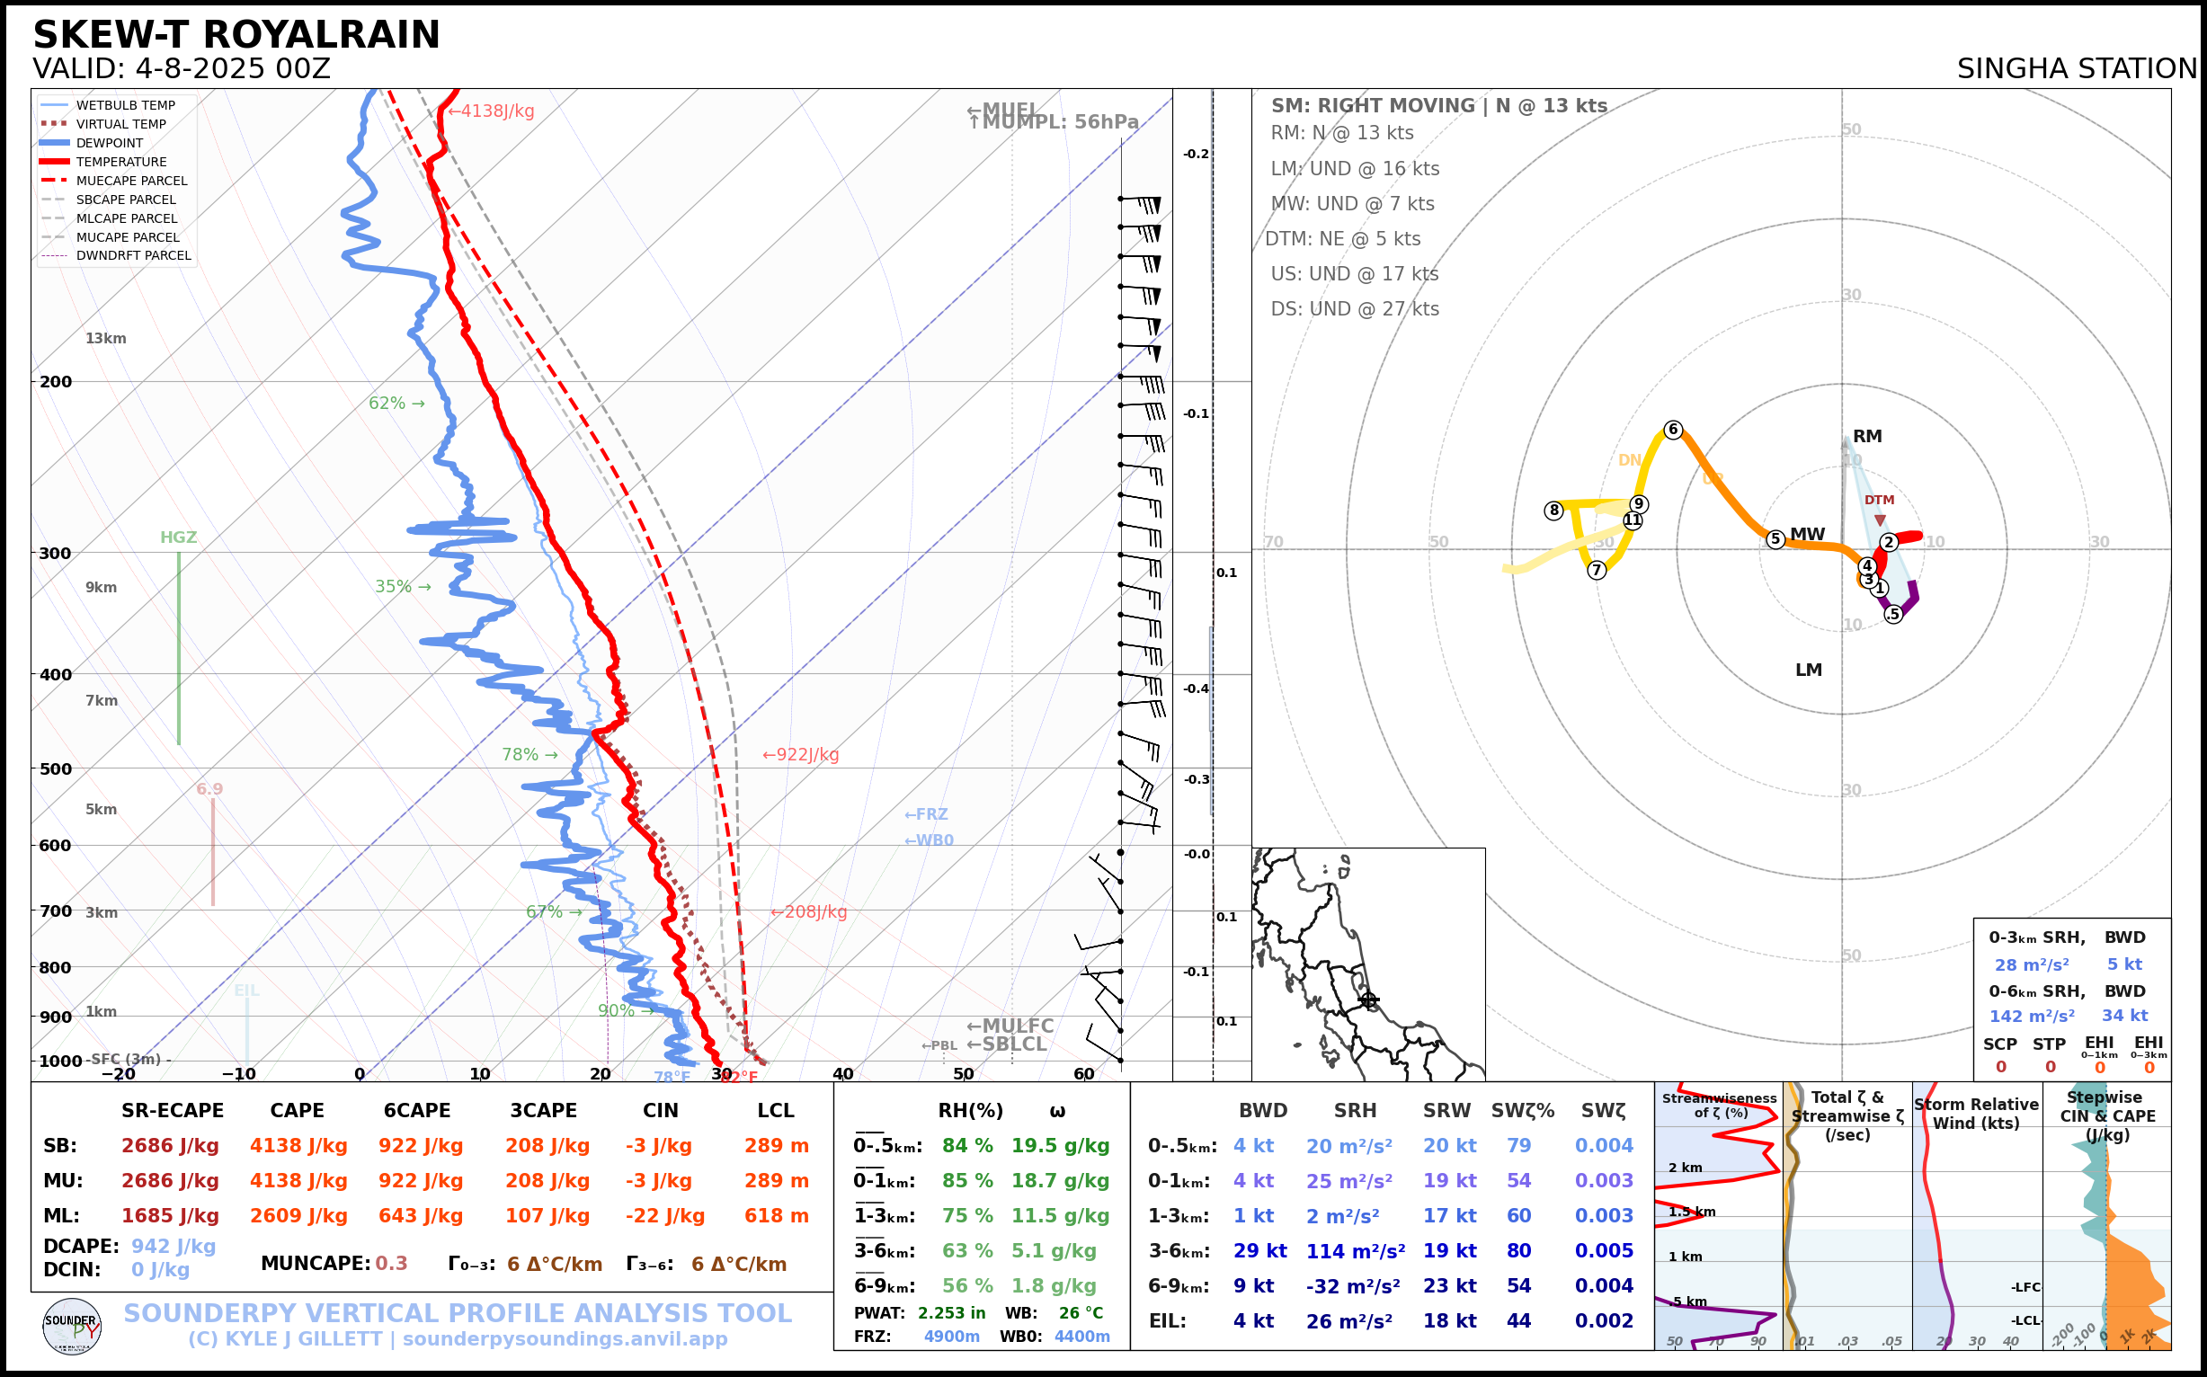
Task: Click hodograph height marker number 7
Action: pos(1596,570)
